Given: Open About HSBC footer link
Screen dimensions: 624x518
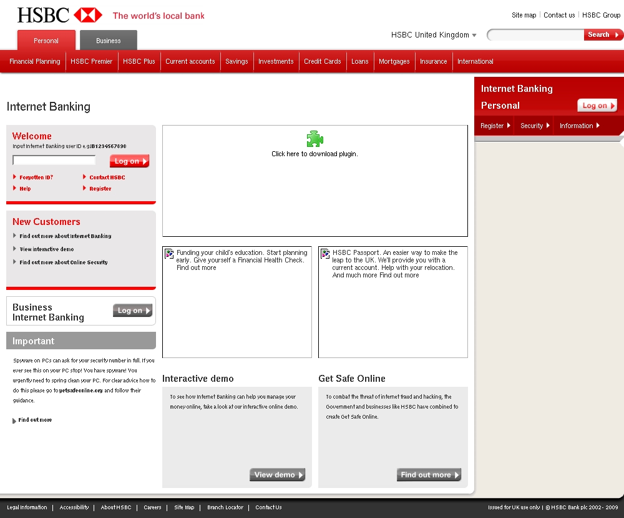Looking at the screenshot, I should click(116, 507).
